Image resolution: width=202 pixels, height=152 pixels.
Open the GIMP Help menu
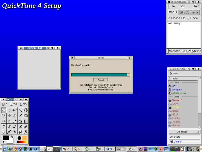[23, 104]
